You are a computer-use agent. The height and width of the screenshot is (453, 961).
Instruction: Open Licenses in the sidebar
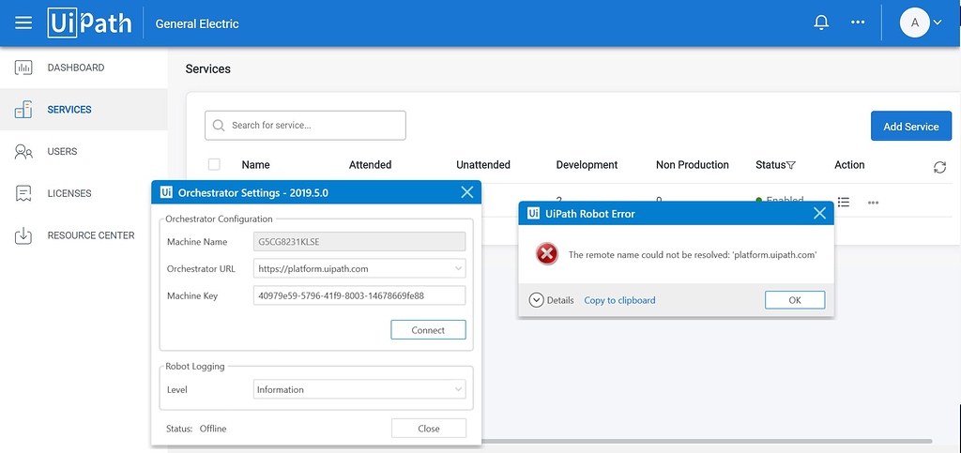[69, 193]
